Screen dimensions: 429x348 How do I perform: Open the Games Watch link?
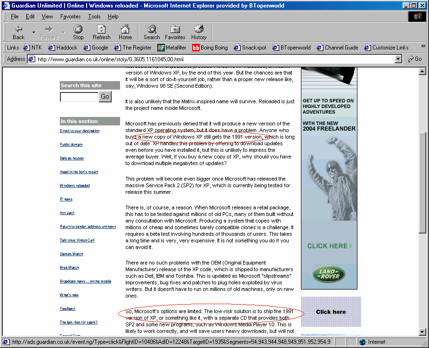[x=72, y=254]
